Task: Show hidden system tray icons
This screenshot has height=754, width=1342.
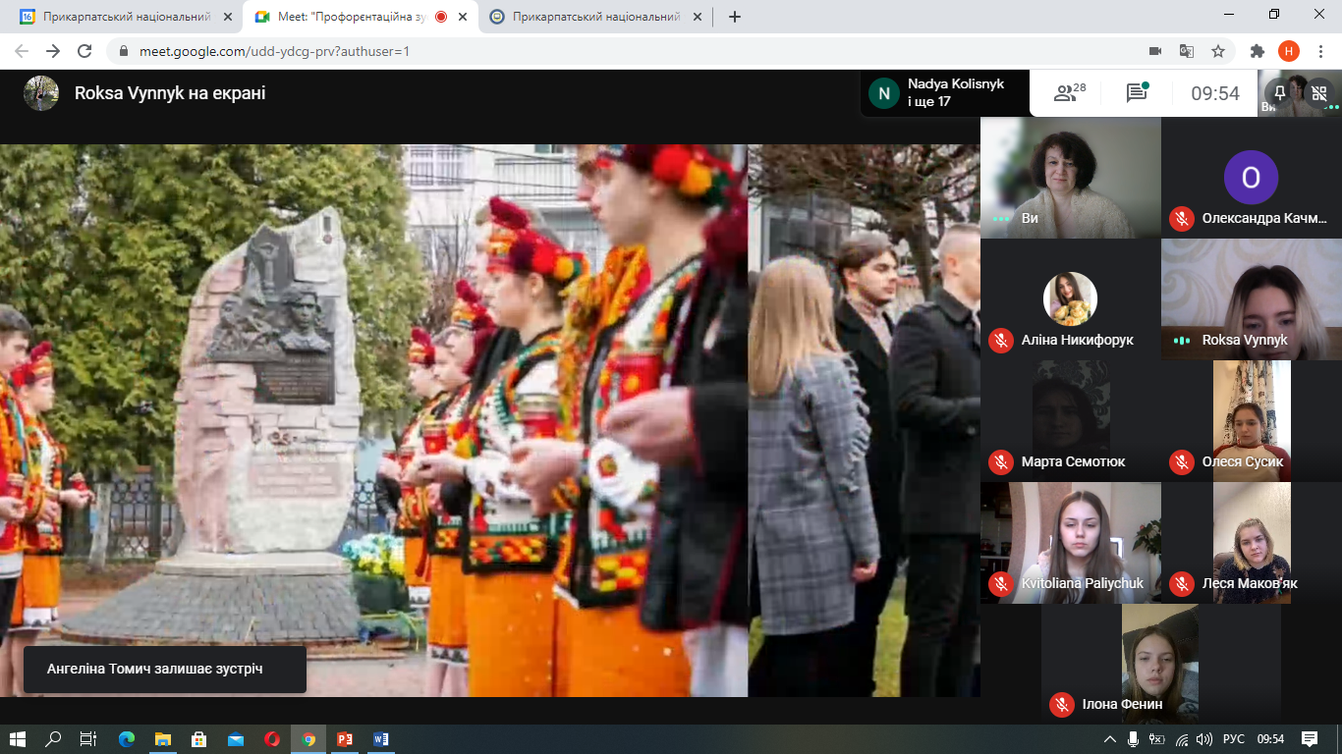Action: pos(1110,739)
